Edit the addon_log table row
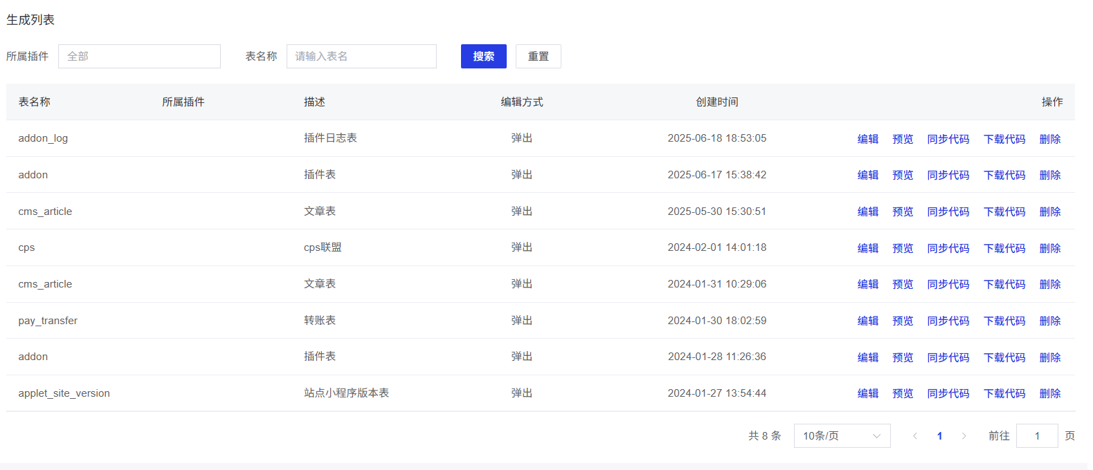 867,139
